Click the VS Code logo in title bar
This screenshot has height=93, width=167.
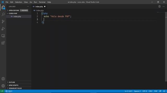[2, 2]
